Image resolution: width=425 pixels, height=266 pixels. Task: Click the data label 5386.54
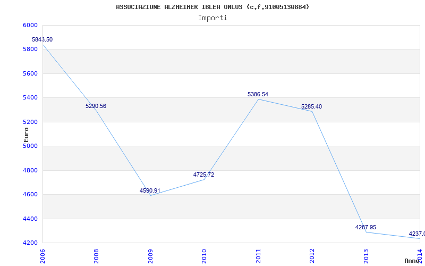point(258,95)
